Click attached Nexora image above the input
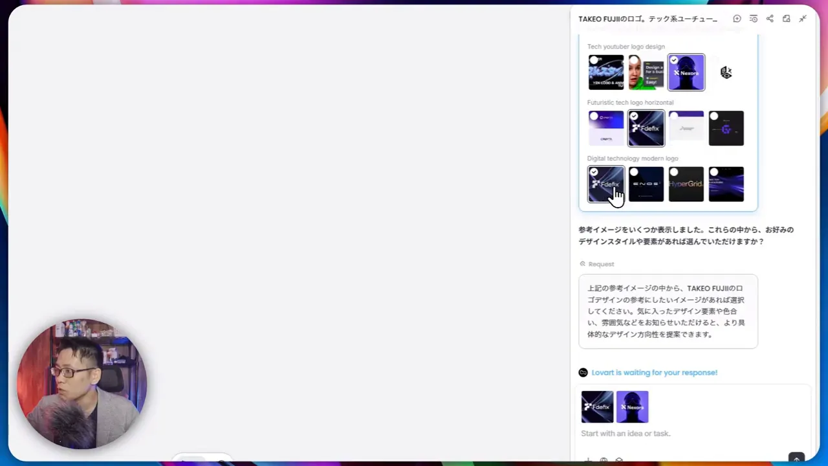The width and height of the screenshot is (828, 466). click(632, 407)
